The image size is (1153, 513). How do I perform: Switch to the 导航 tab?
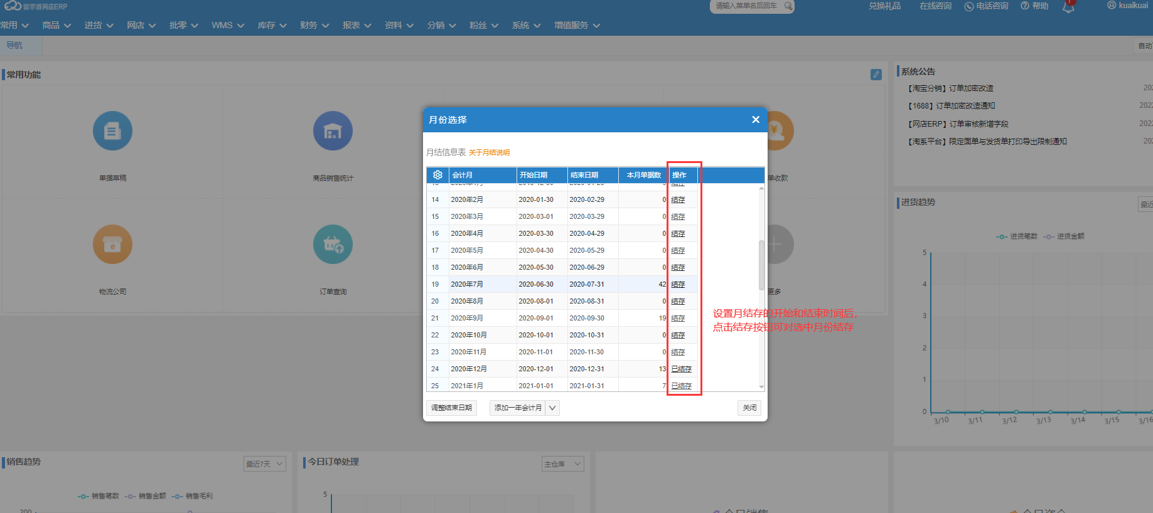14,45
